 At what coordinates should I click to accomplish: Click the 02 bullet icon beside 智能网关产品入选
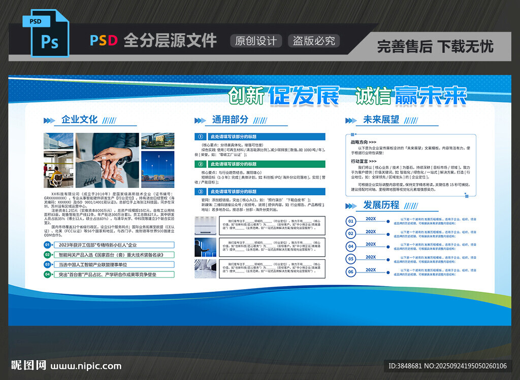point(47,255)
